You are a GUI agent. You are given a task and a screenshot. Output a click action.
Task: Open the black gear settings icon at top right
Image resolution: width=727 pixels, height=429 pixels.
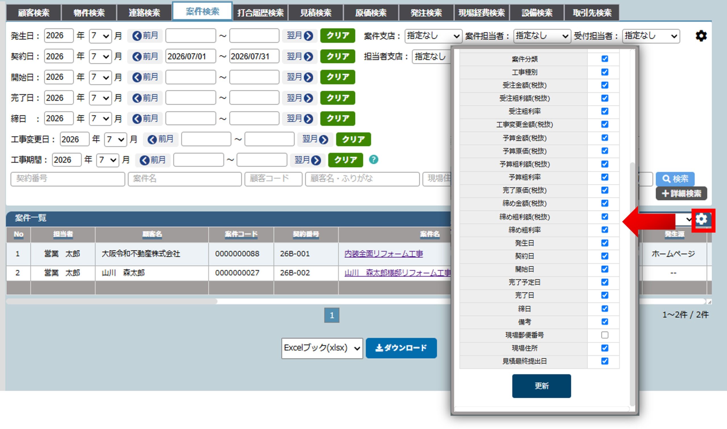(x=701, y=36)
